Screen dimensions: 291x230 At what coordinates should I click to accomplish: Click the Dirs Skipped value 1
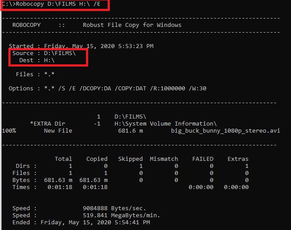[x=141, y=166]
